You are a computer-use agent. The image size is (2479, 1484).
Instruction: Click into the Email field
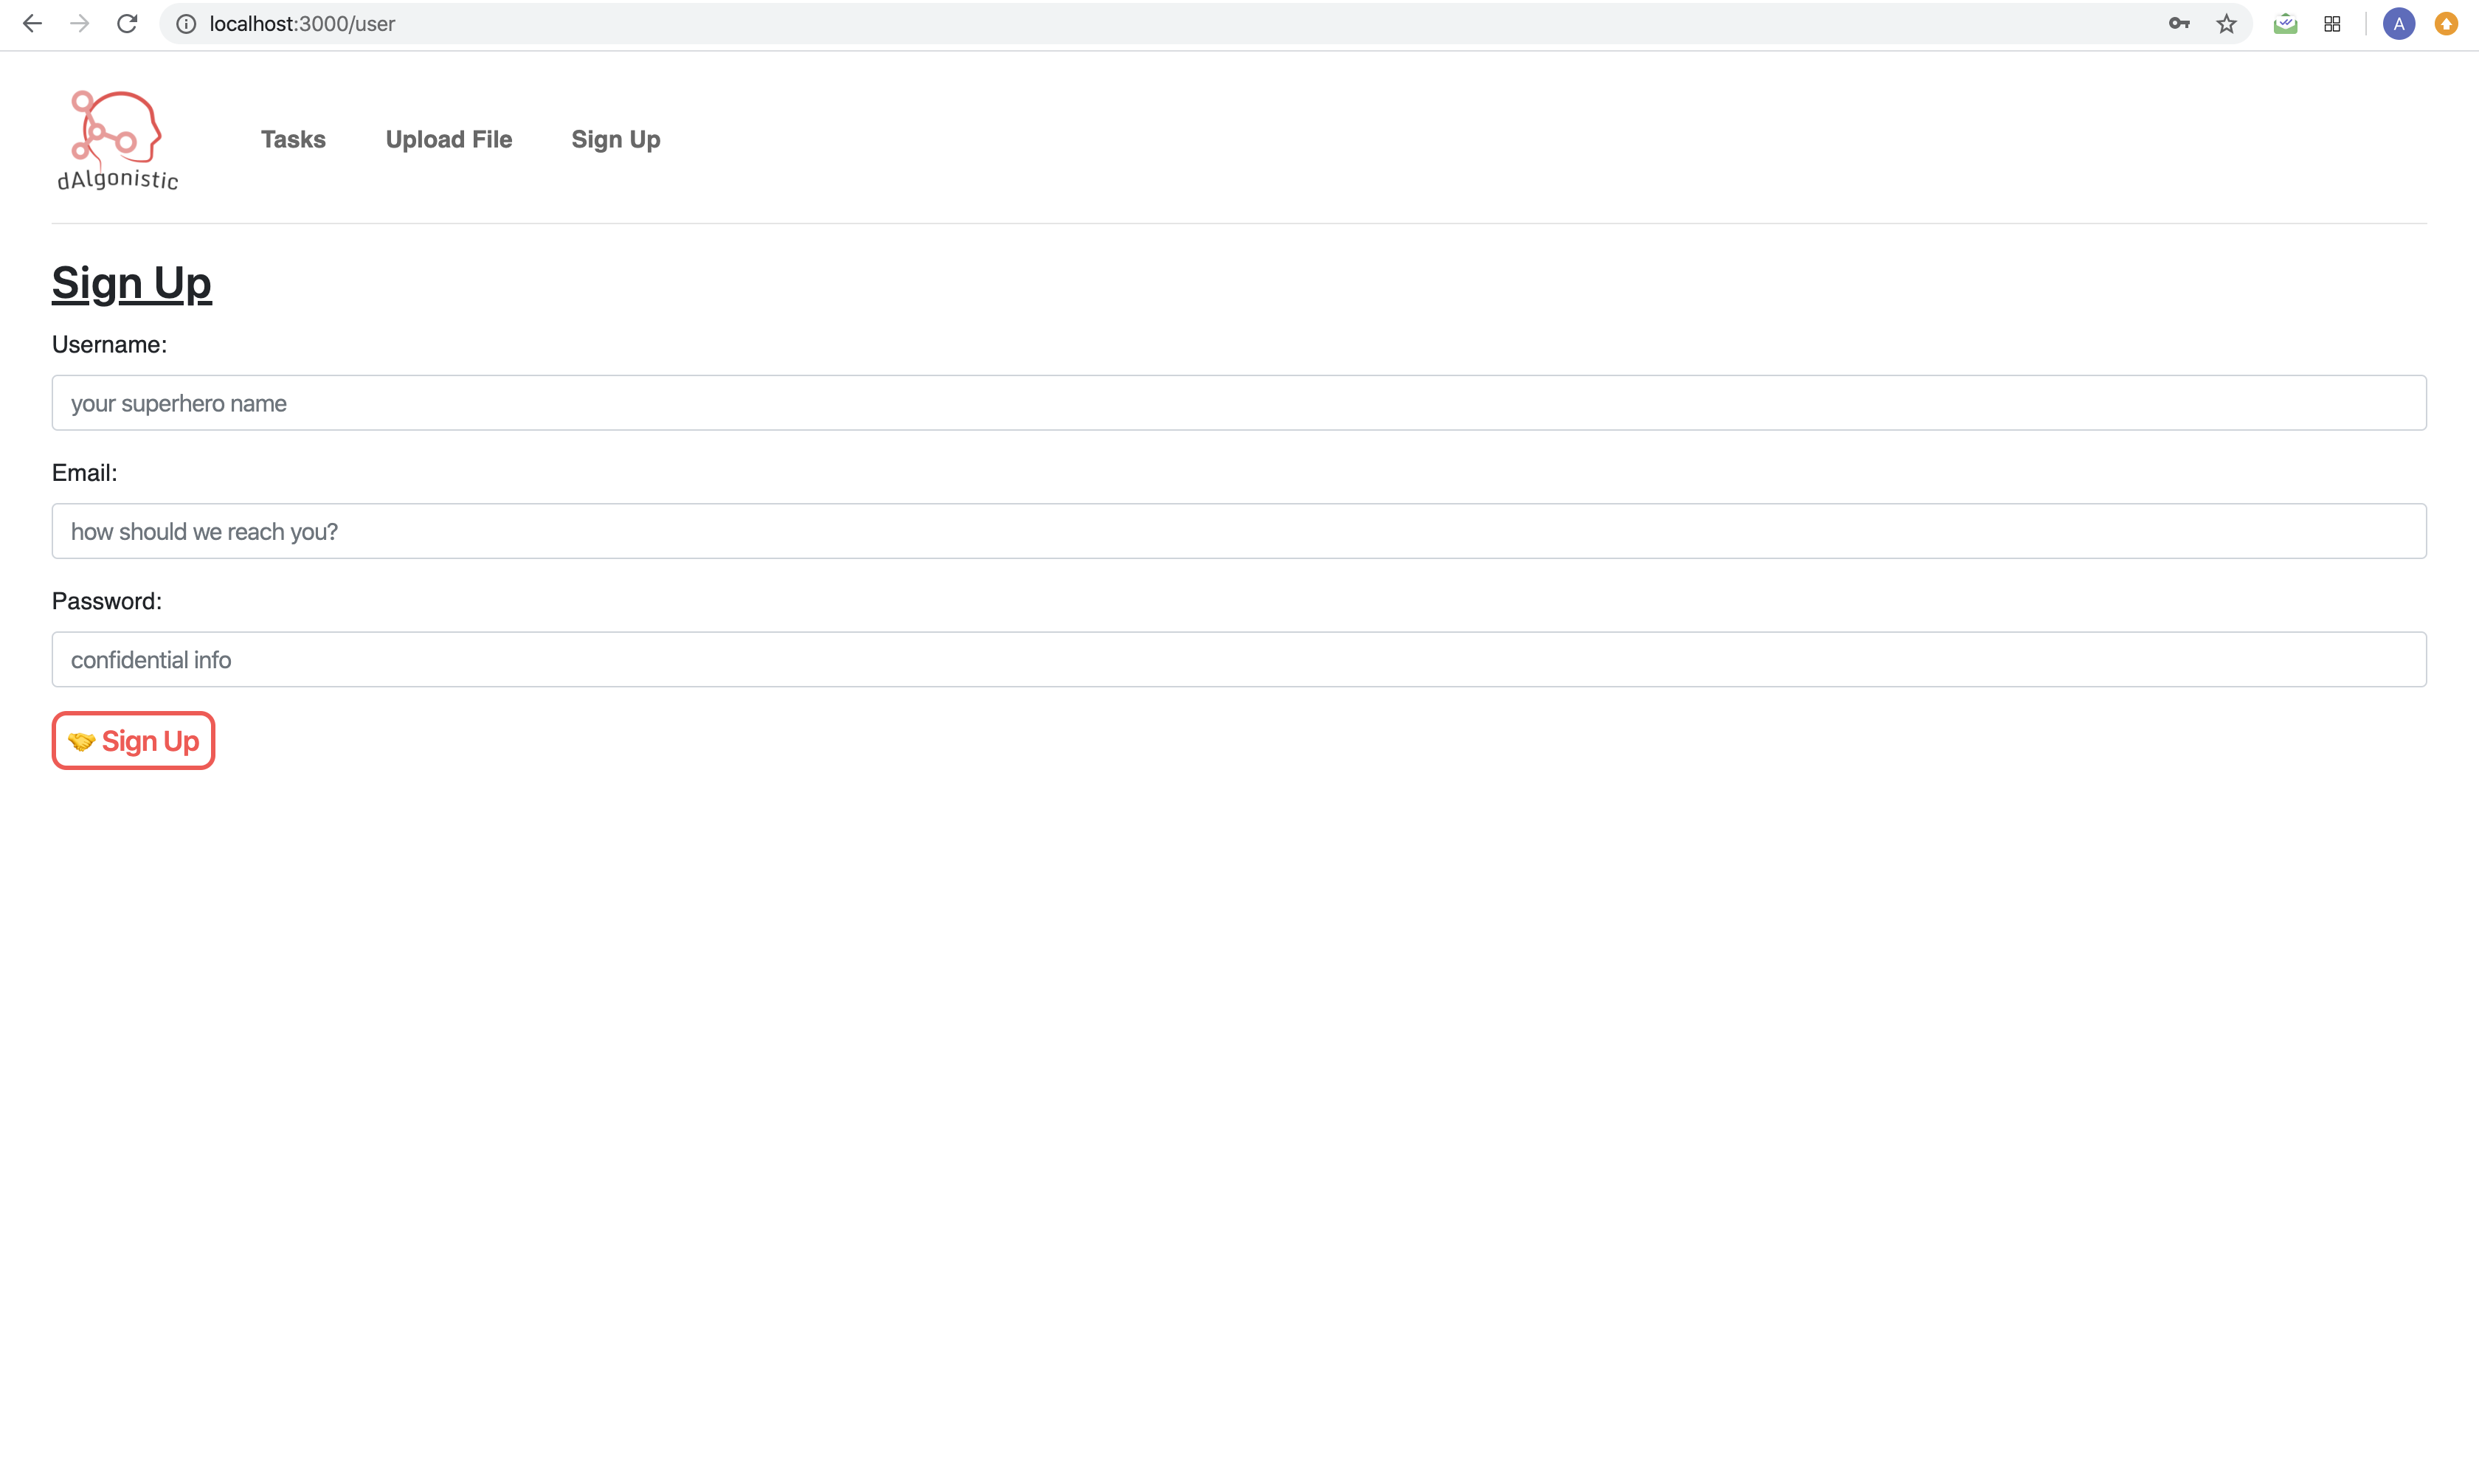point(1238,531)
